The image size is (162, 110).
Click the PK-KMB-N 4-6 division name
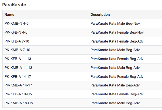click(16, 24)
